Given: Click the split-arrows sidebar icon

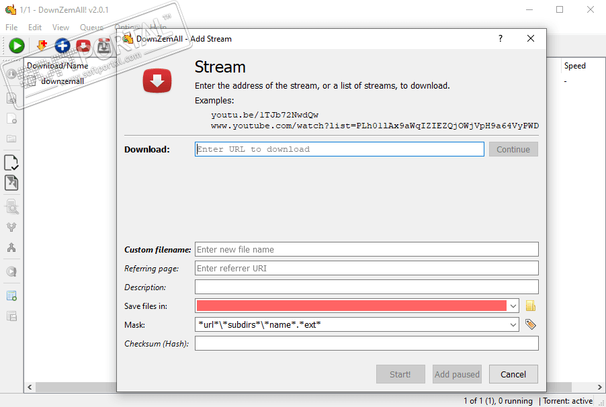Looking at the screenshot, I should click(11, 227).
